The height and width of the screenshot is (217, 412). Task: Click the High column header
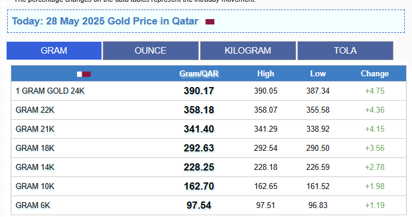coord(266,74)
